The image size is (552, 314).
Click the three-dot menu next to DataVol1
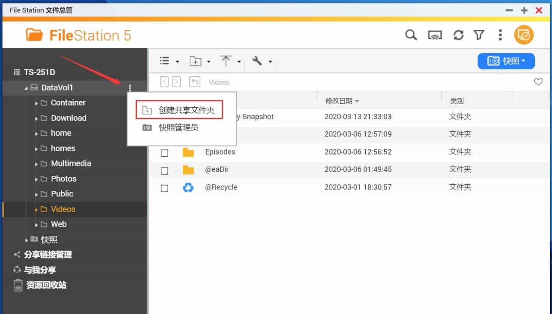pos(130,88)
